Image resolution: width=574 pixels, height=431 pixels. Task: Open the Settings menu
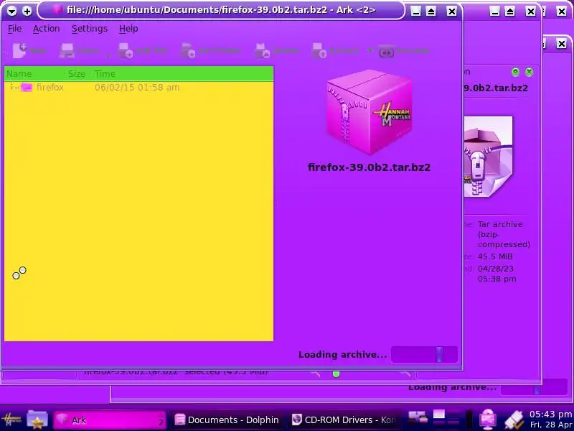click(89, 29)
